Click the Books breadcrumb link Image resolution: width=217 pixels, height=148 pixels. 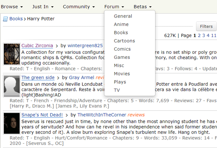16,19
